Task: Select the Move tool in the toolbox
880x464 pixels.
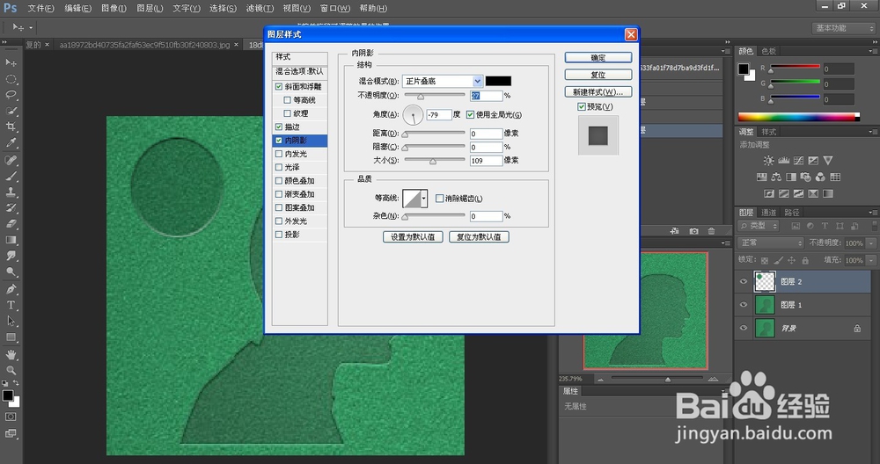Action: tap(11, 62)
